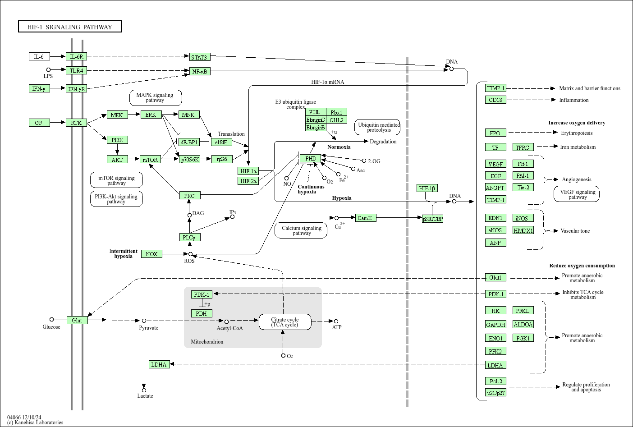Select the HIF-1α node
The height and width of the screenshot is (427, 633).
(x=248, y=171)
